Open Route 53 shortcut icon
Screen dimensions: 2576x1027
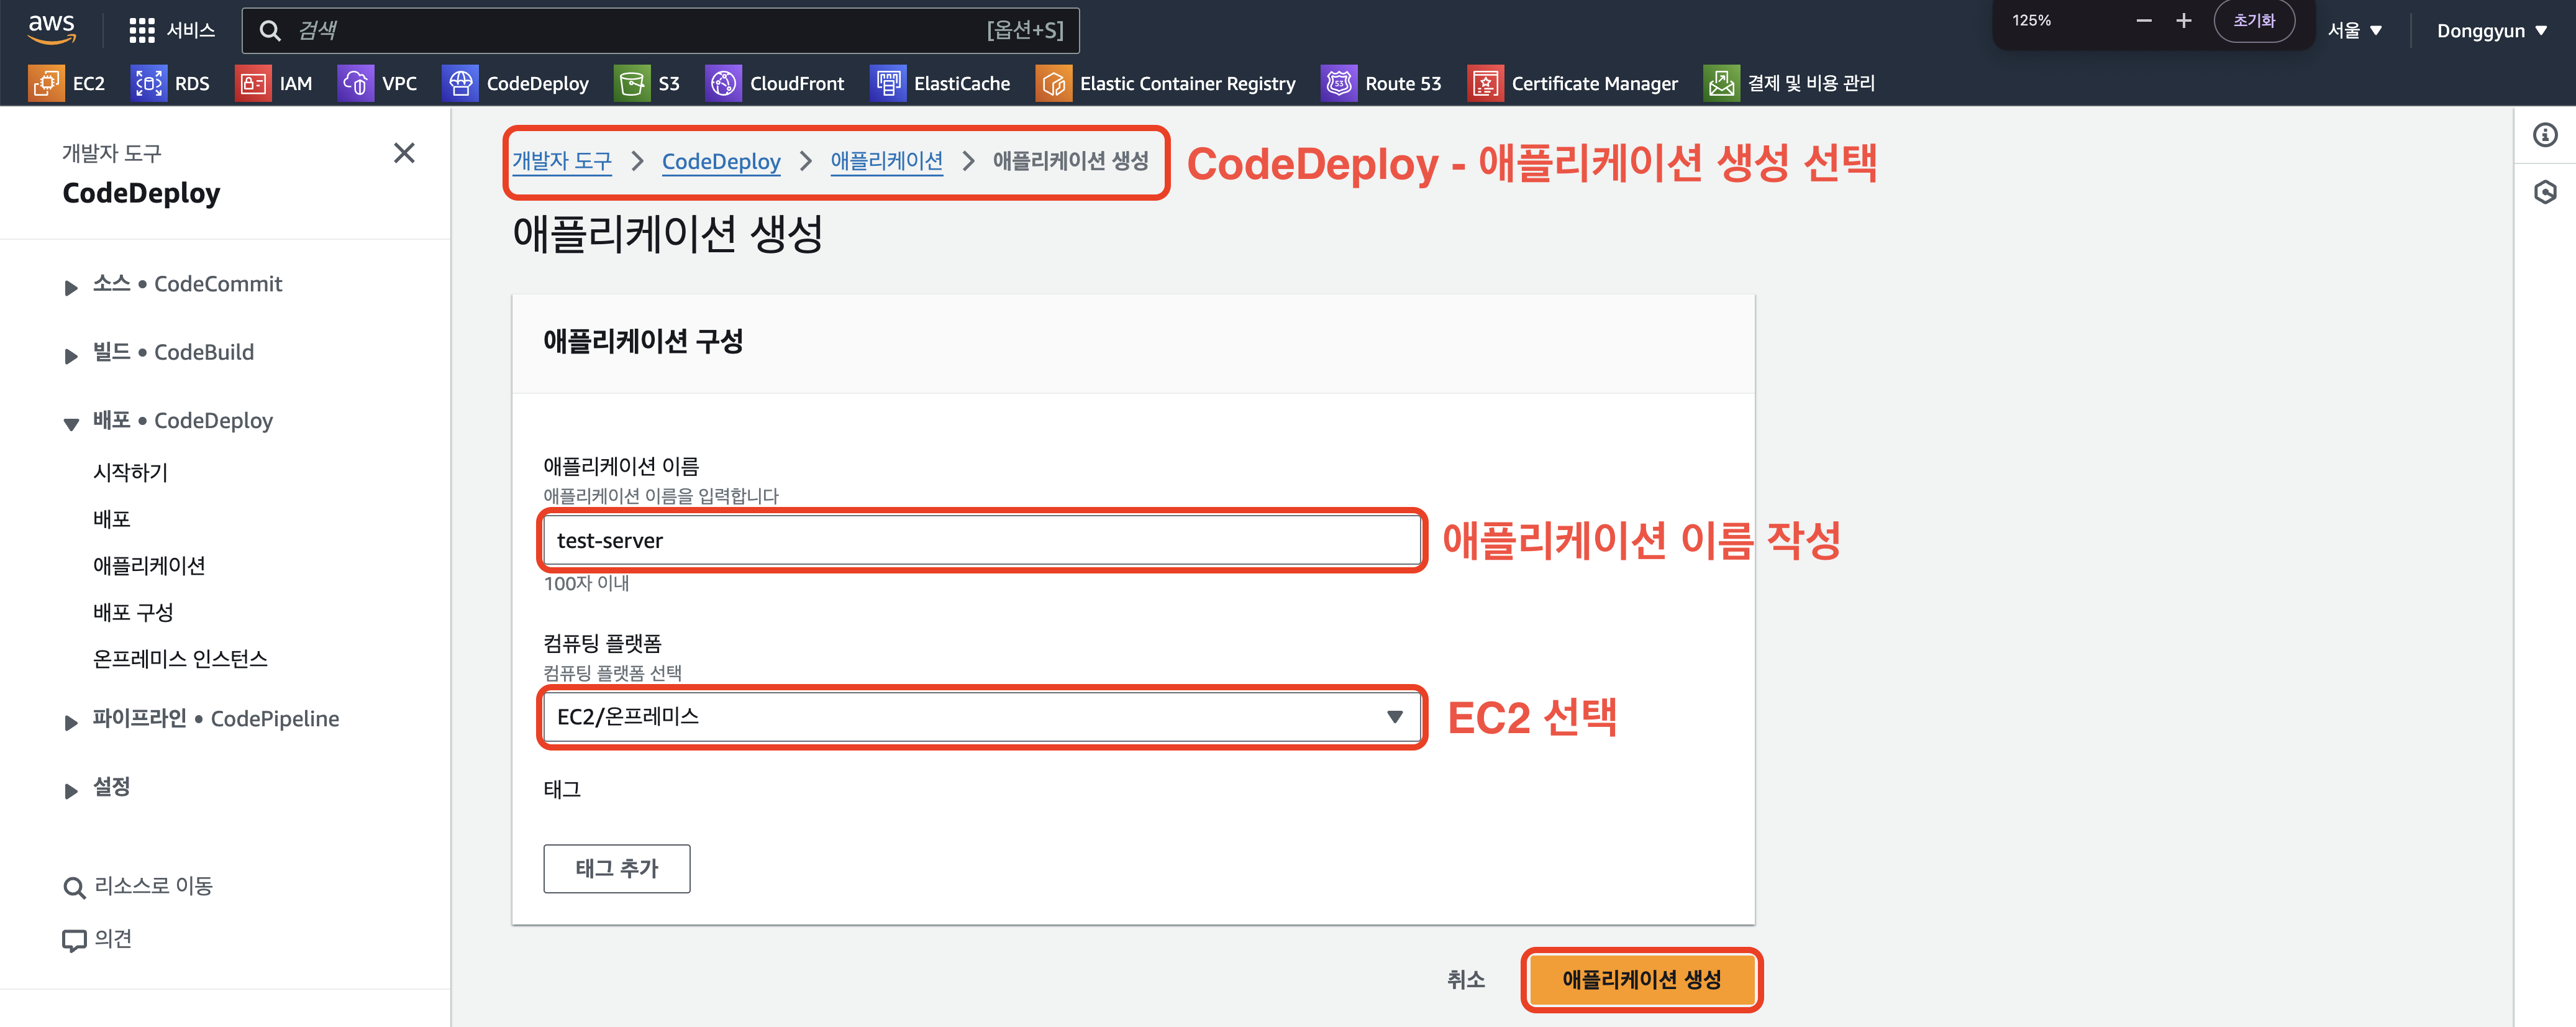[x=1338, y=83]
